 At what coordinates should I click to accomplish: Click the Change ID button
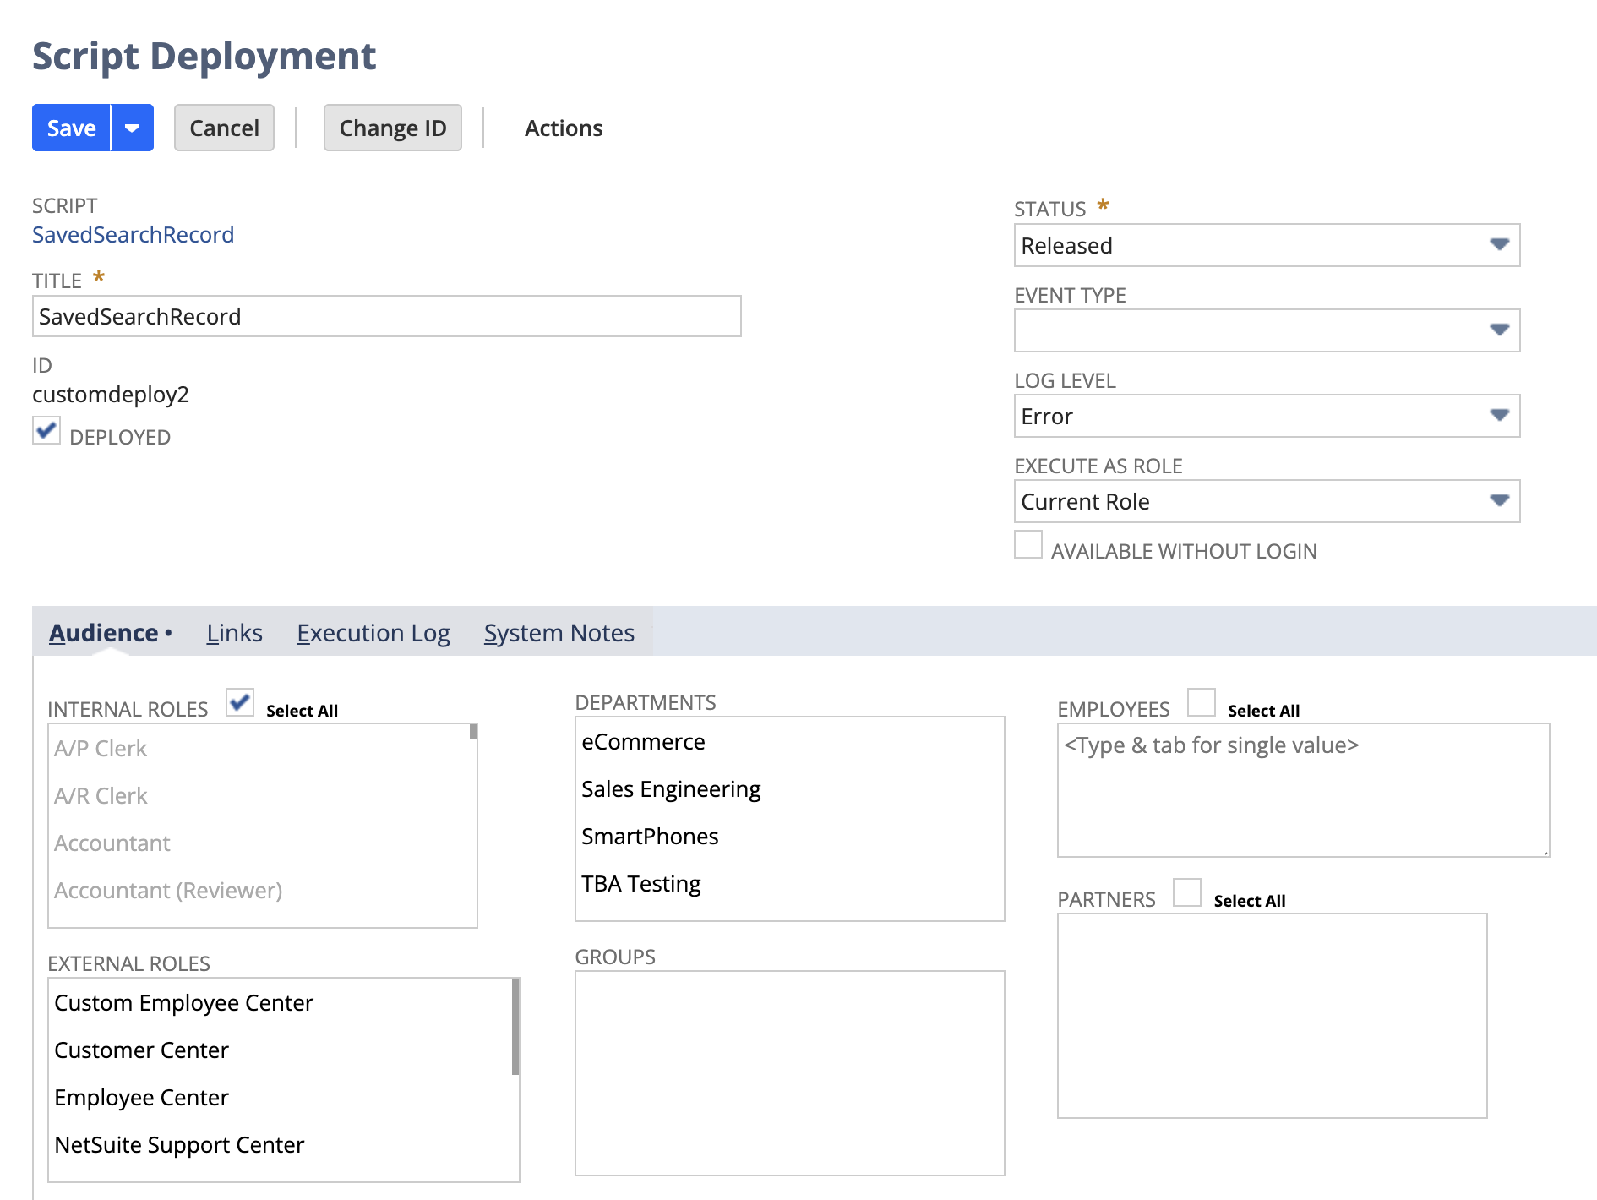click(x=392, y=128)
